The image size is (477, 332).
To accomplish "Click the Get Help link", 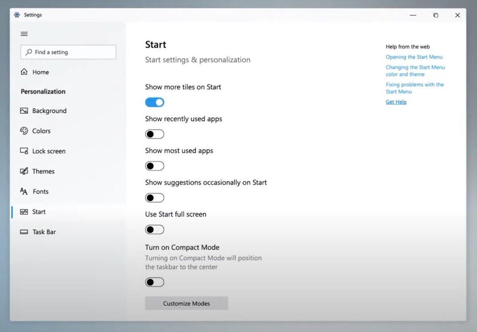I will coord(396,102).
